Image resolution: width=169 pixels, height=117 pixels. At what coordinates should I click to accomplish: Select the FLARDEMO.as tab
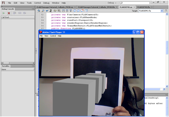click(126, 7)
